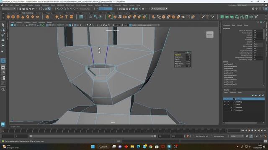
Task: Open Layers menu in layer editor
Action: pos(226,92)
